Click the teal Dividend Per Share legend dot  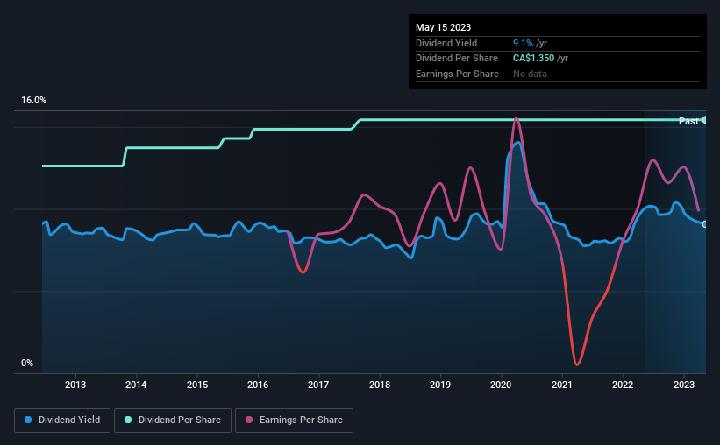[x=128, y=420]
